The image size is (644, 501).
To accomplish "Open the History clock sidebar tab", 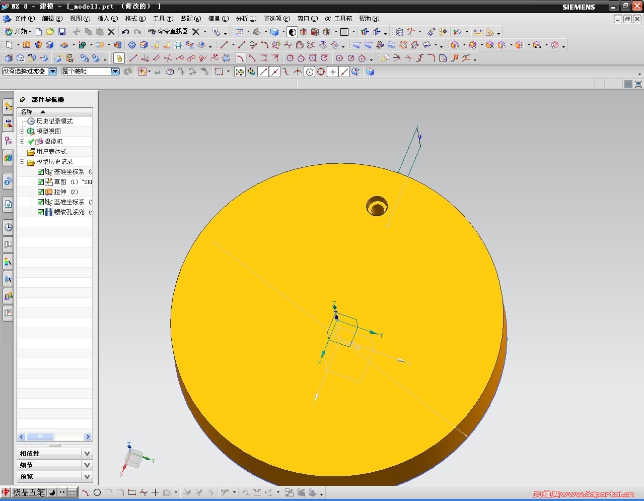I will 8,227.
